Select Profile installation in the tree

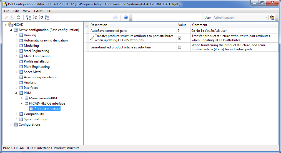coord(37,61)
